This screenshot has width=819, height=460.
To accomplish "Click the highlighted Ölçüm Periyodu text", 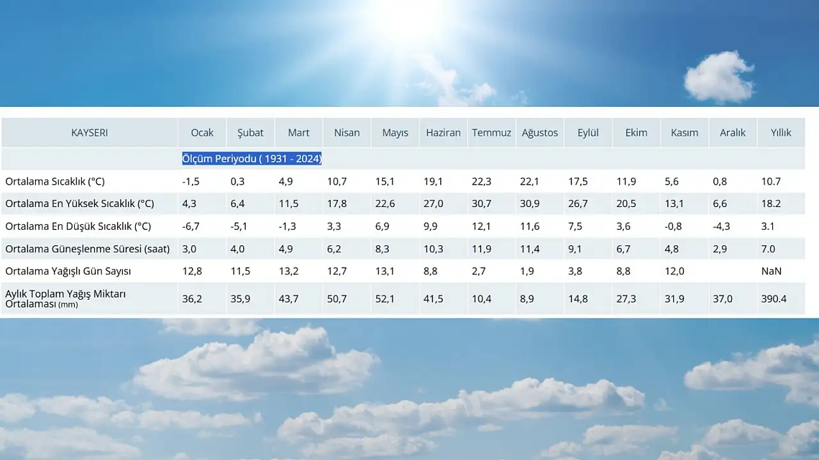I will (251, 158).
